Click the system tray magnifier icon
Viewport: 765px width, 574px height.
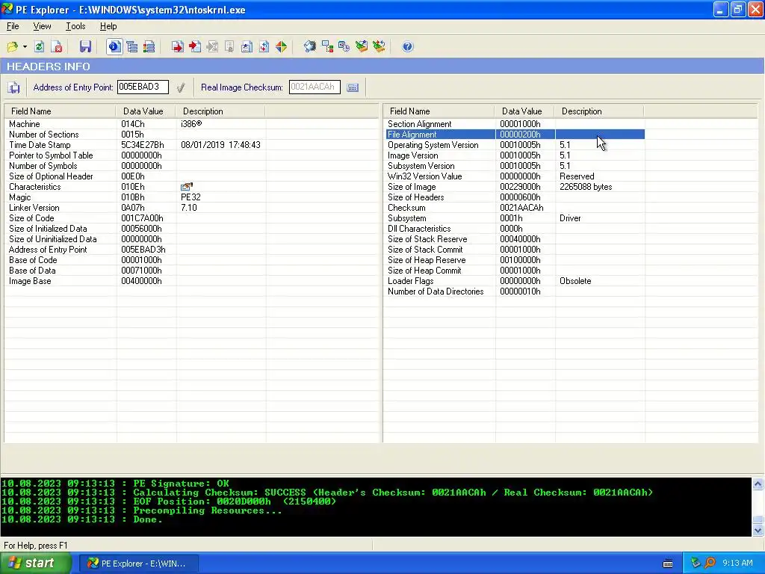click(x=710, y=563)
